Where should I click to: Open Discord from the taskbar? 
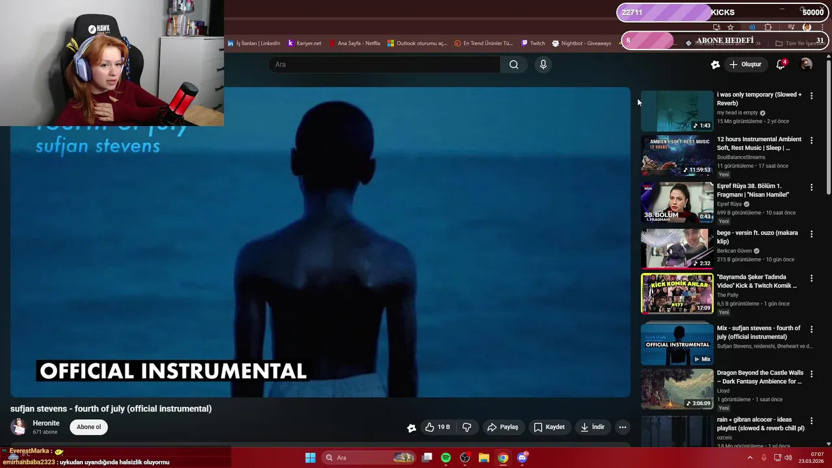click(522, 458)
